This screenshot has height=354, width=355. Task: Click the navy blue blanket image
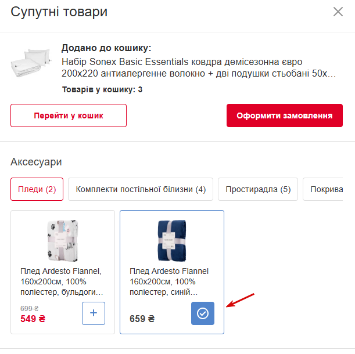(172, 240)
